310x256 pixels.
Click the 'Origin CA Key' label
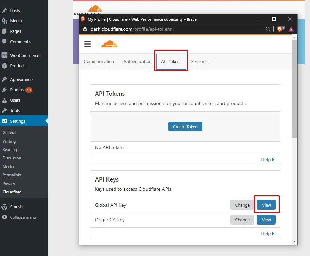tap(110, 220)
